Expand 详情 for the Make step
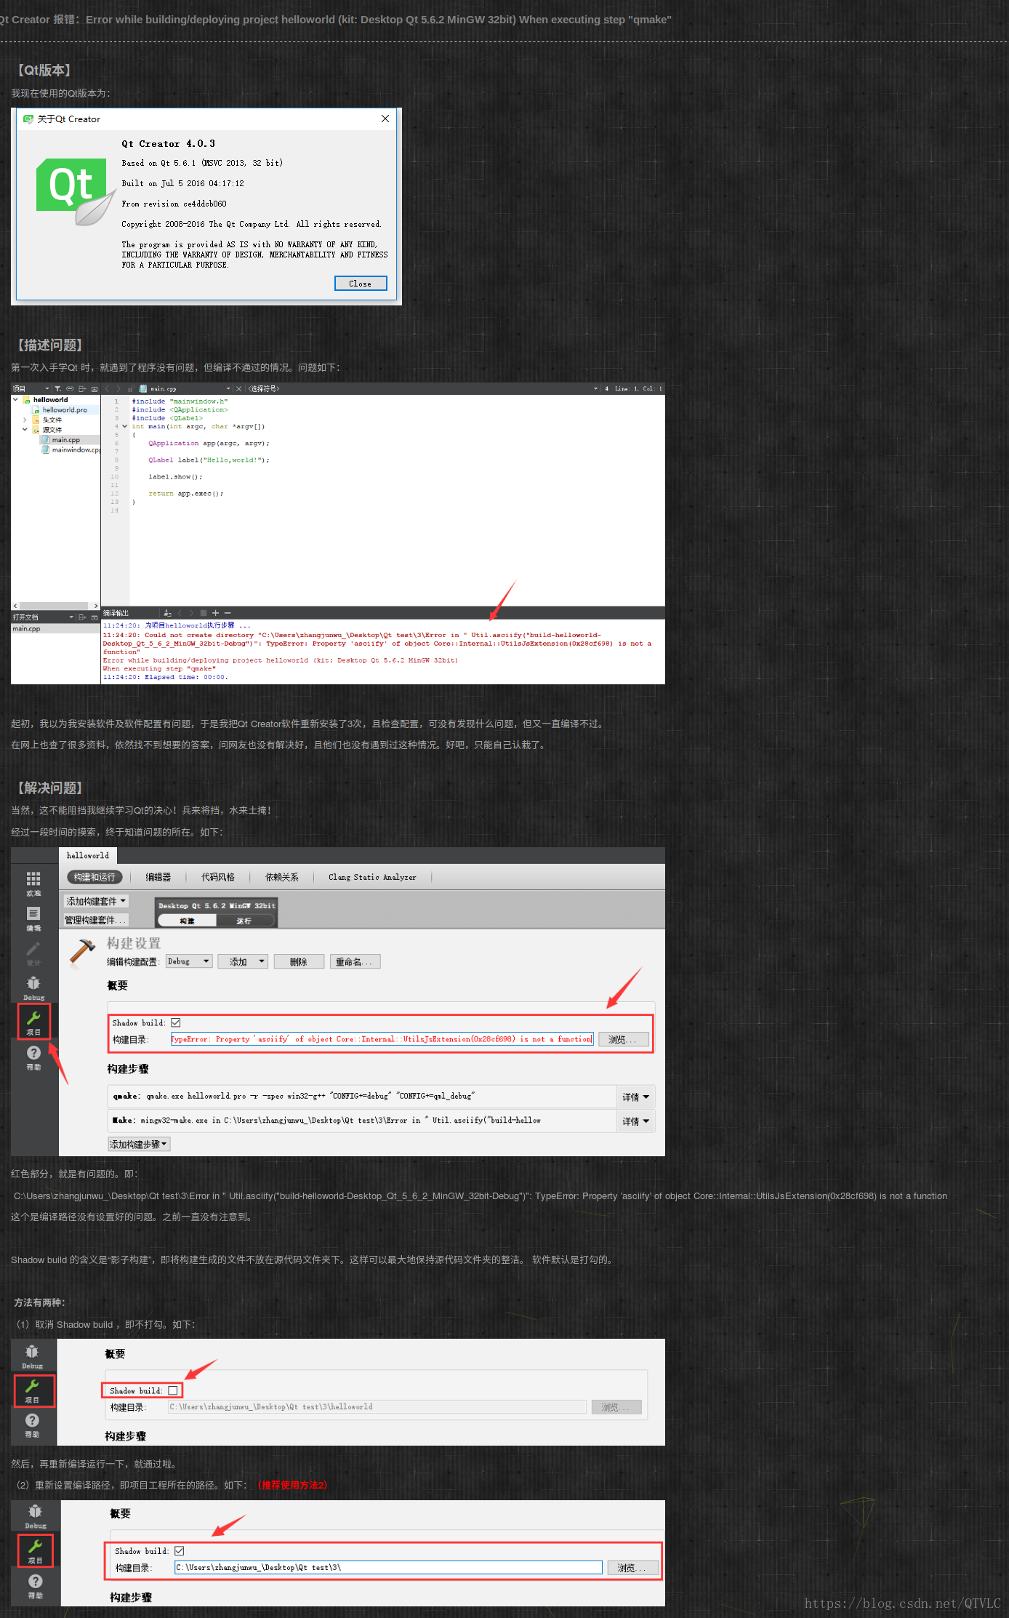1009x1618 pixels. (635, 1121)
